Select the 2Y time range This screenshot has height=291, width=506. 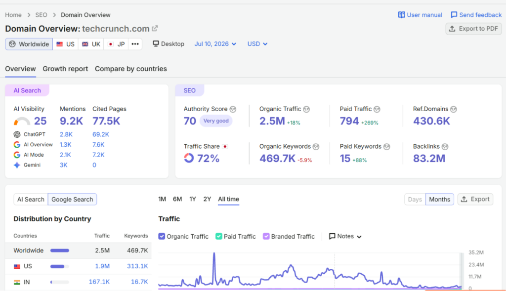coord(207,199)
